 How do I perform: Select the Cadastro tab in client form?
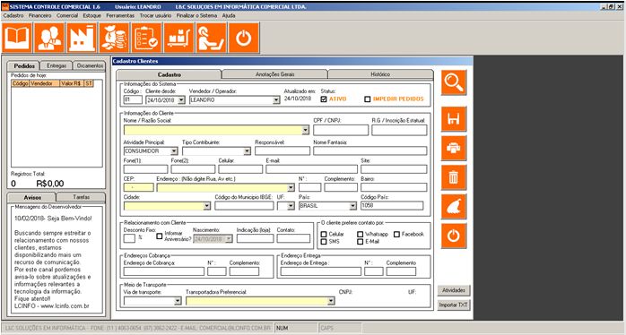pos(169,74)
